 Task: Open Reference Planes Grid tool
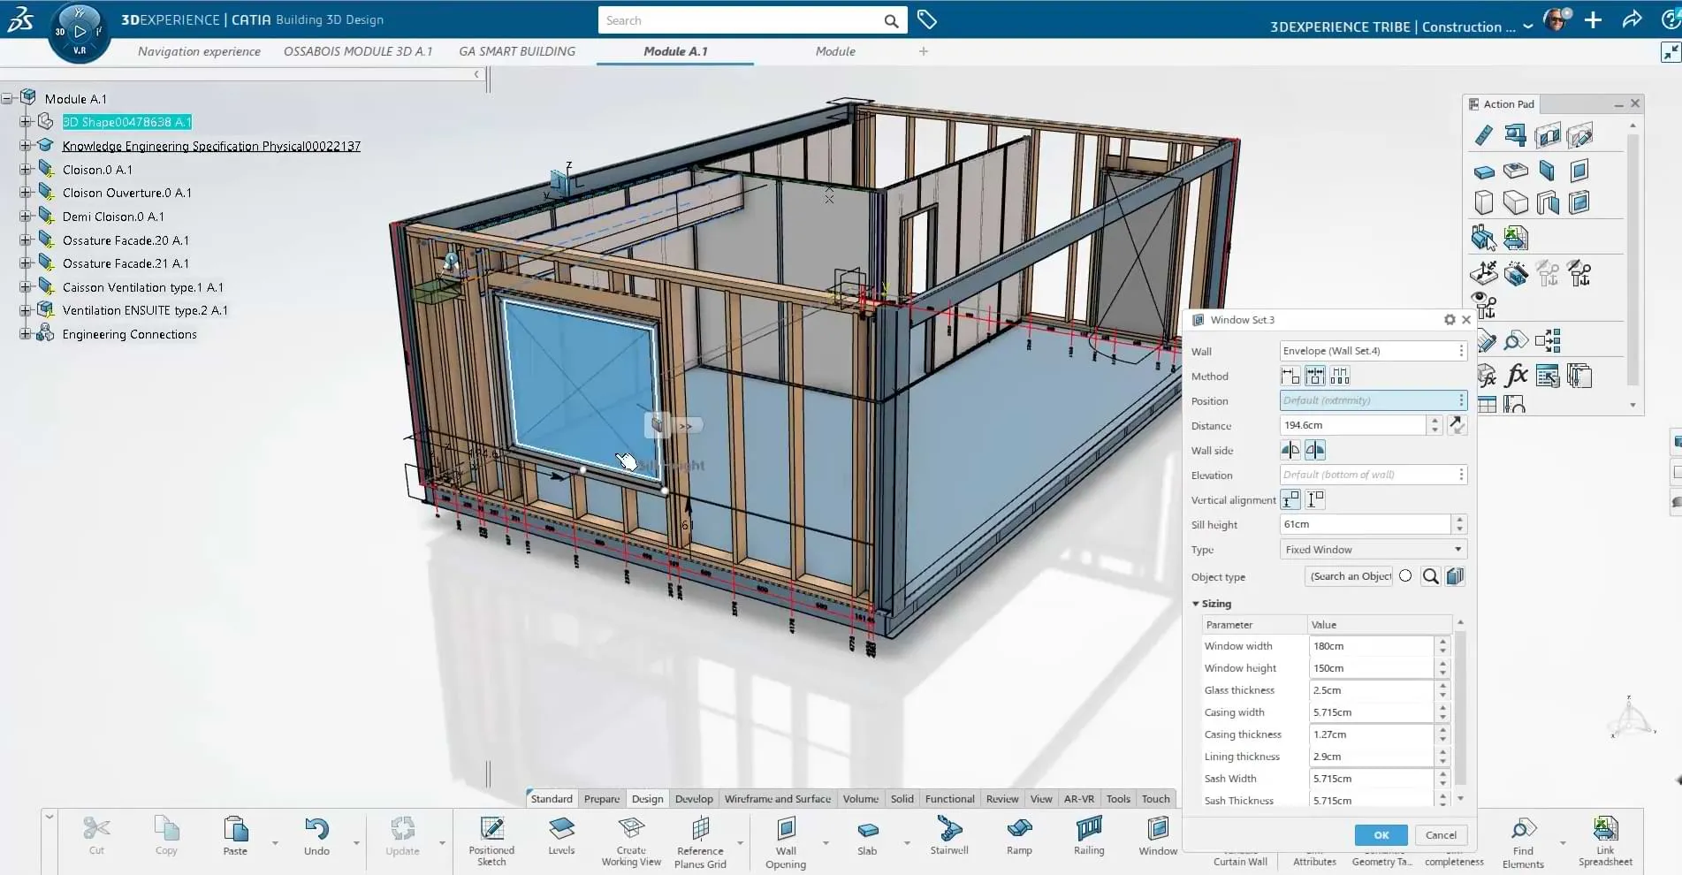coord(700,842)
